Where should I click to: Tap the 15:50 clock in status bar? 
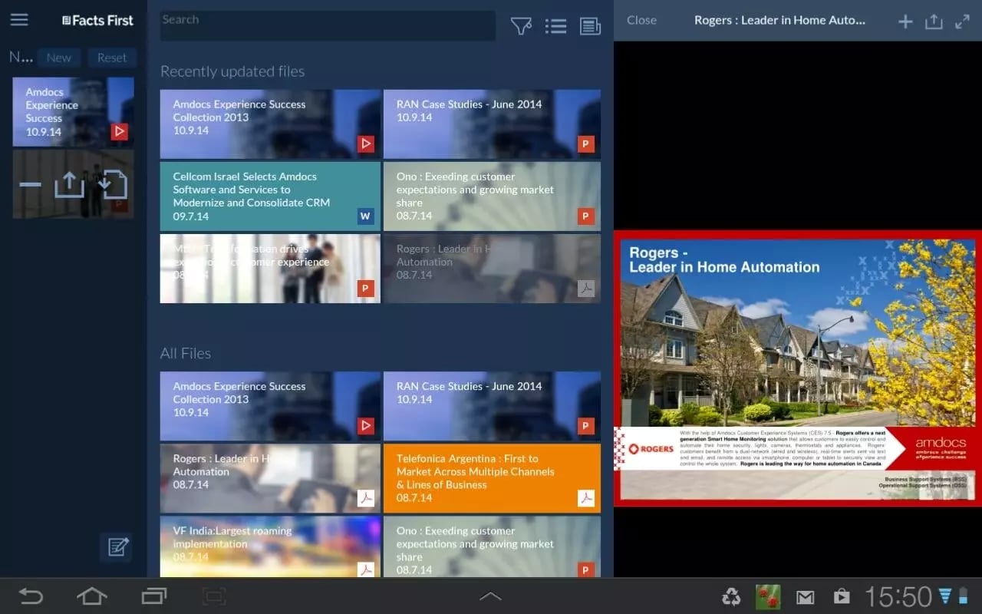coord(898,596)
